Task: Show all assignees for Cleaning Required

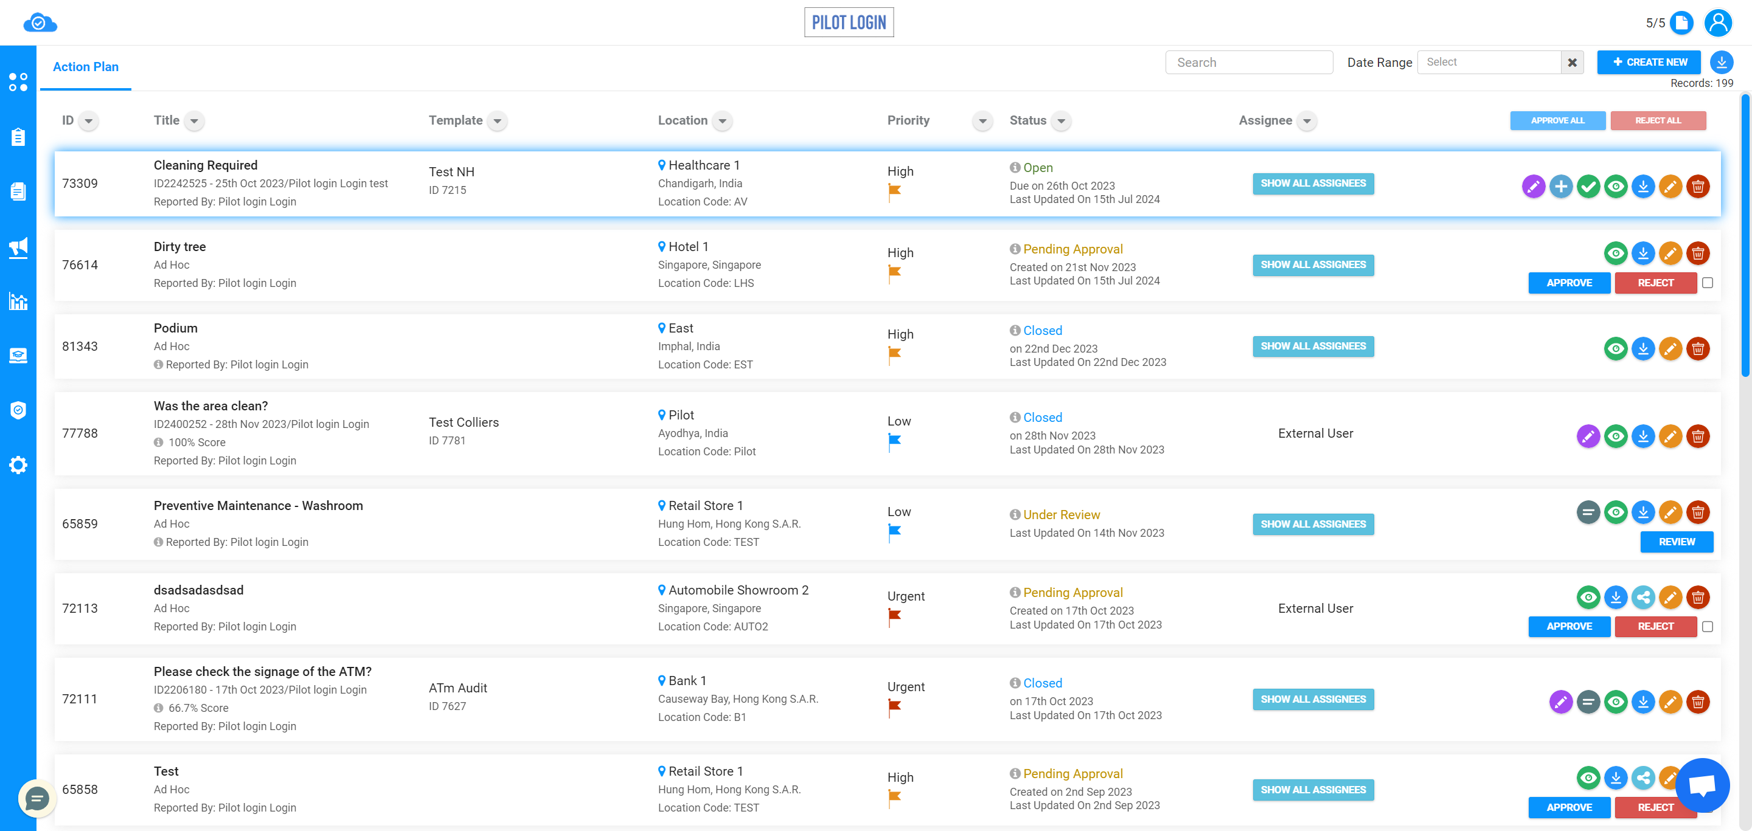Action: (1313, 184)
